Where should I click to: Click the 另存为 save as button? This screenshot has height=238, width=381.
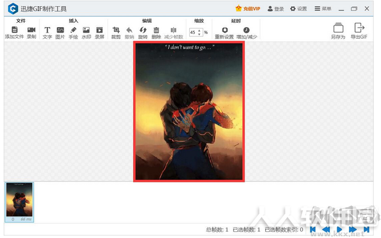tap(338, 31)
